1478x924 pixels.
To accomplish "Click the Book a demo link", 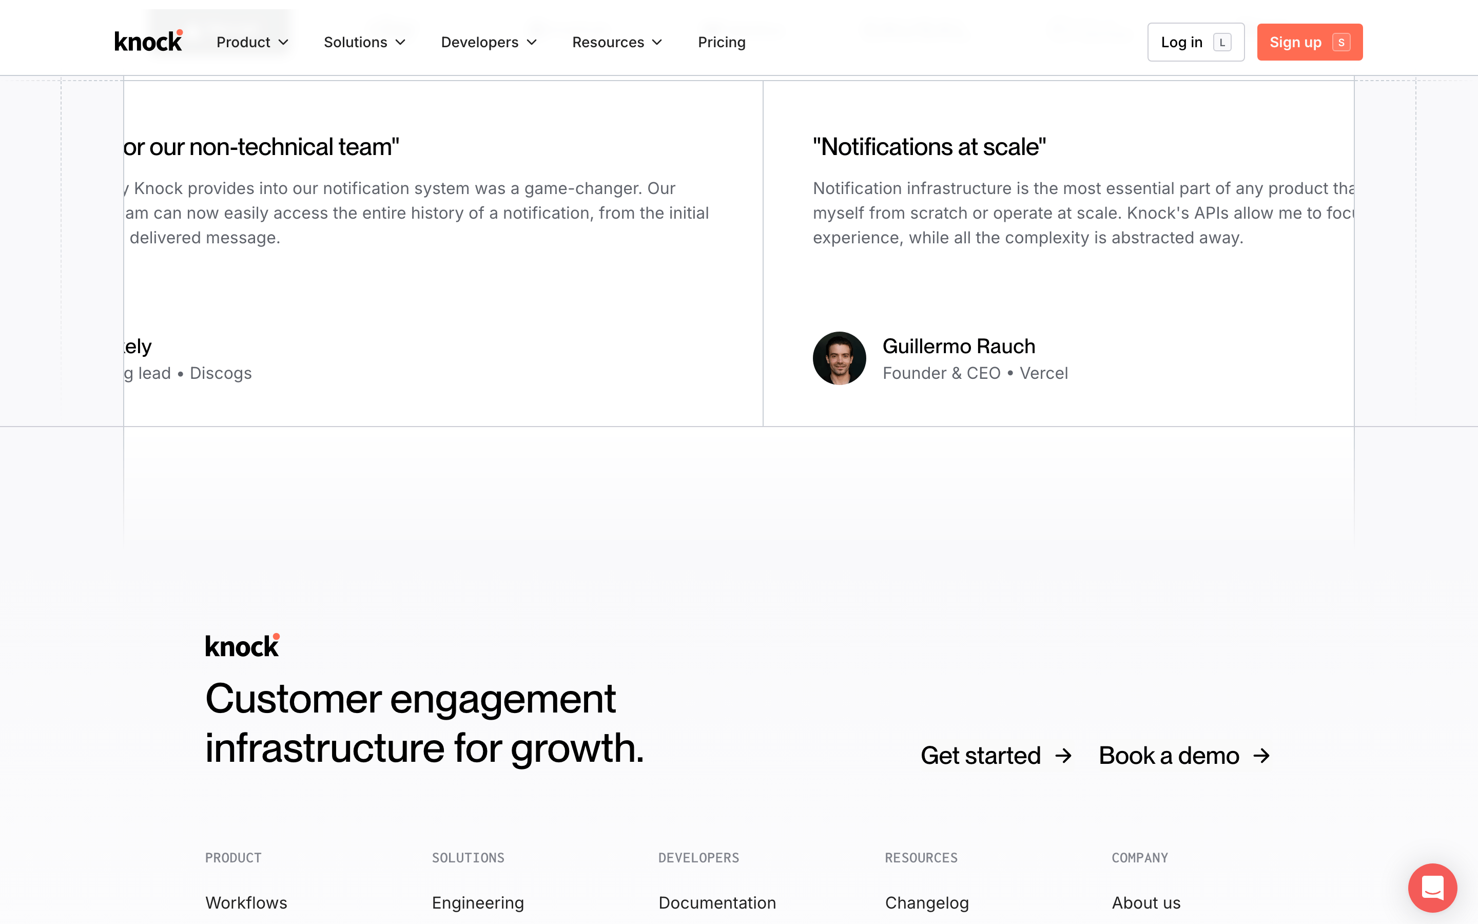I will point(1184,756).
